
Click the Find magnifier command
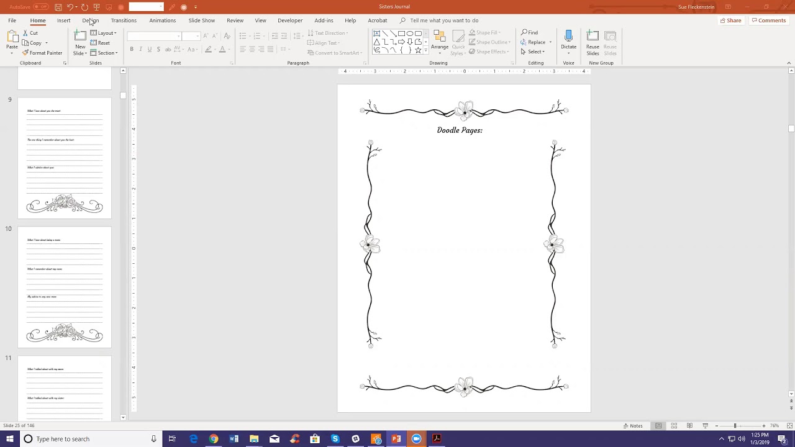(x=530, y=32)
